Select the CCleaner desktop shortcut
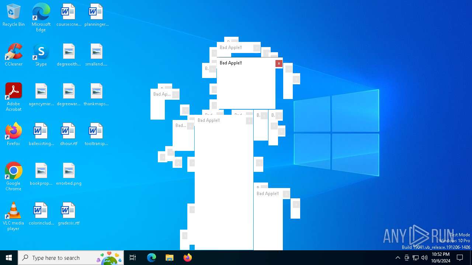Screen dimensions: 472x265 pyautogui.click(x=14, y=55)
